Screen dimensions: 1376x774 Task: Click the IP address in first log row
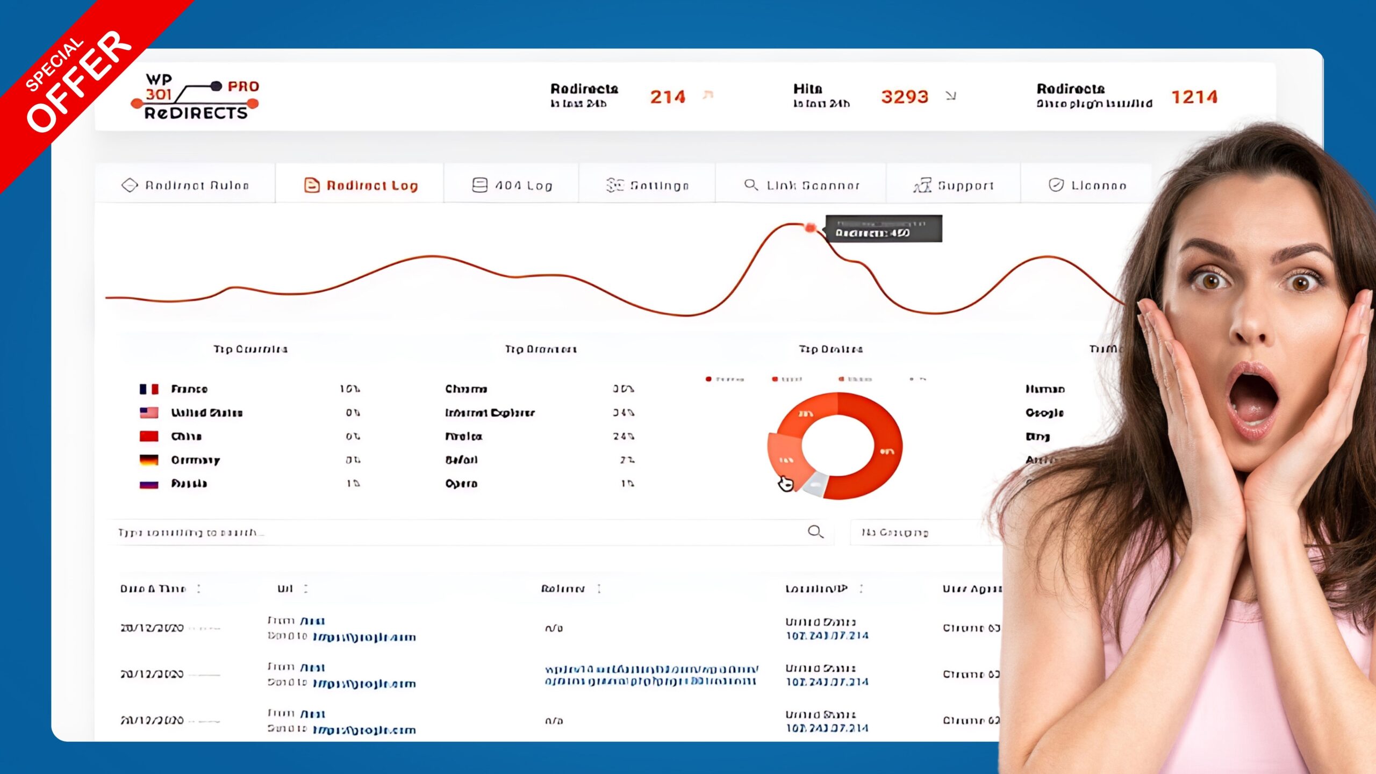point(827,635)
